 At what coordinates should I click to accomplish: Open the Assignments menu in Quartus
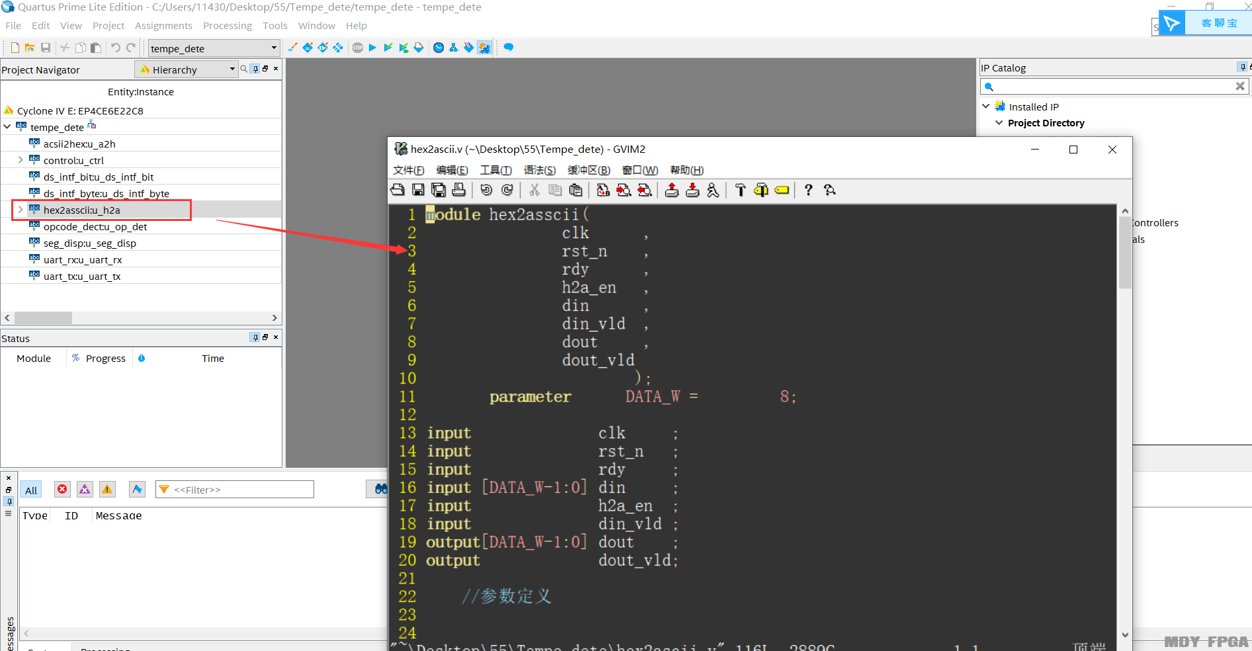coord(163,26)
